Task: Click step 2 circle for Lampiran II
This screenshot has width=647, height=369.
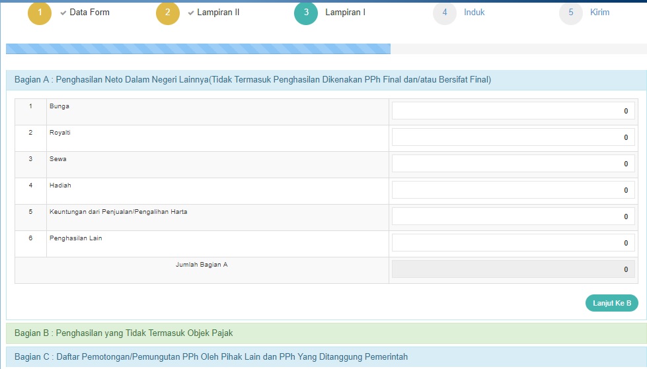Action: (168, 13)
